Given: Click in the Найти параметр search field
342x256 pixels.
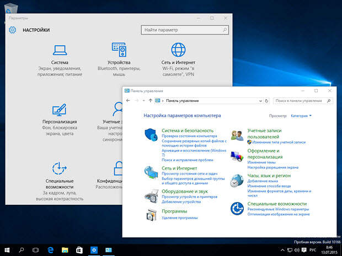Looking at the screenshot, I should [185, 30].
